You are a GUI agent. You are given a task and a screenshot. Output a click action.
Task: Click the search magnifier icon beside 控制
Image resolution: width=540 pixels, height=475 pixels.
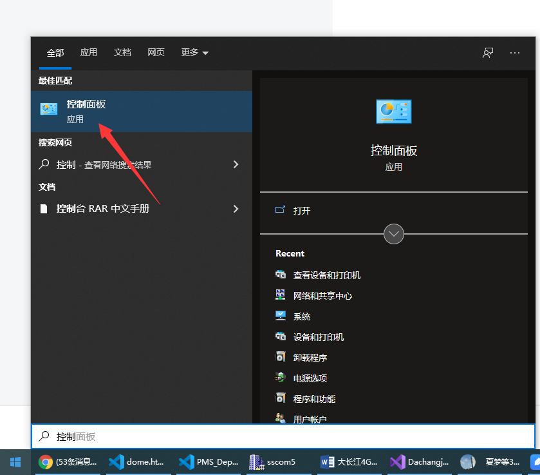tap(44, 164)
